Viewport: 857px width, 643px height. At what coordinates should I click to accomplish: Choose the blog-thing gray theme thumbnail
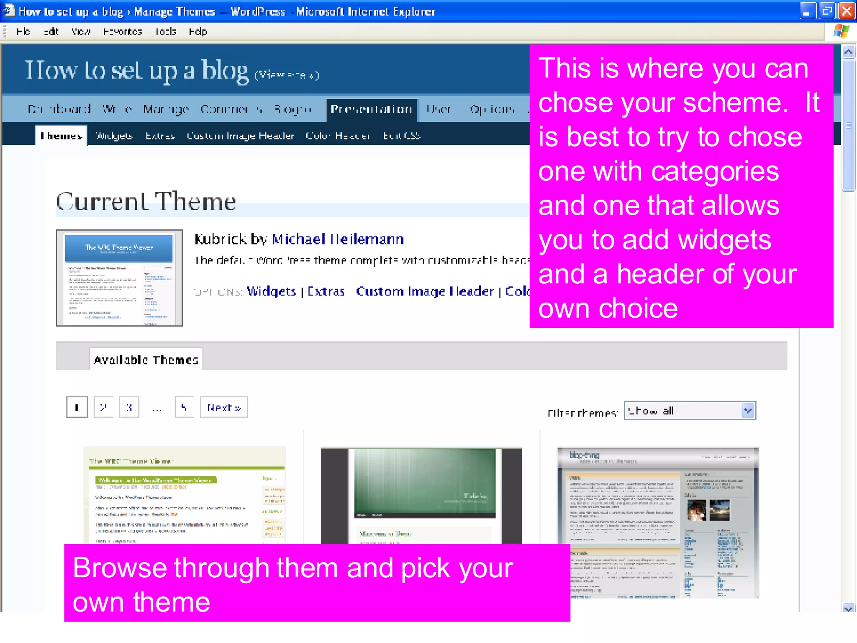[658, 523]
